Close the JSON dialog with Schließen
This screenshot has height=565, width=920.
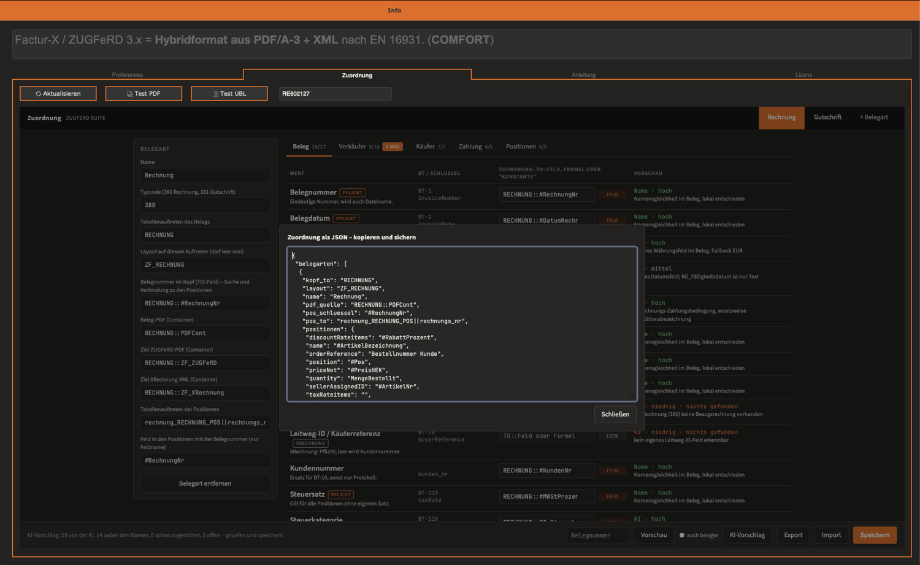(615, 415)
